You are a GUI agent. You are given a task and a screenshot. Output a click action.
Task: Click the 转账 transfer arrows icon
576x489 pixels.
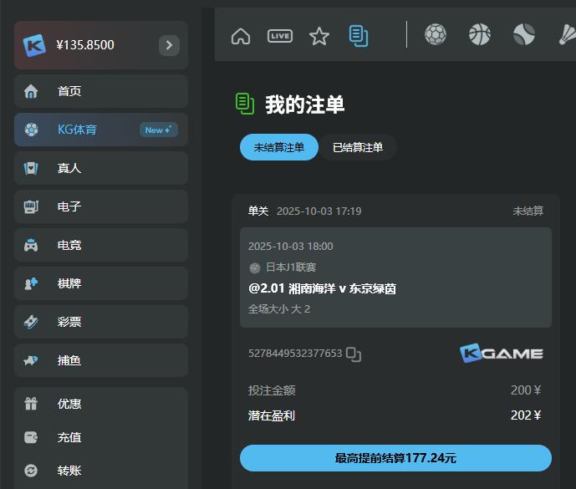point(31,471)
